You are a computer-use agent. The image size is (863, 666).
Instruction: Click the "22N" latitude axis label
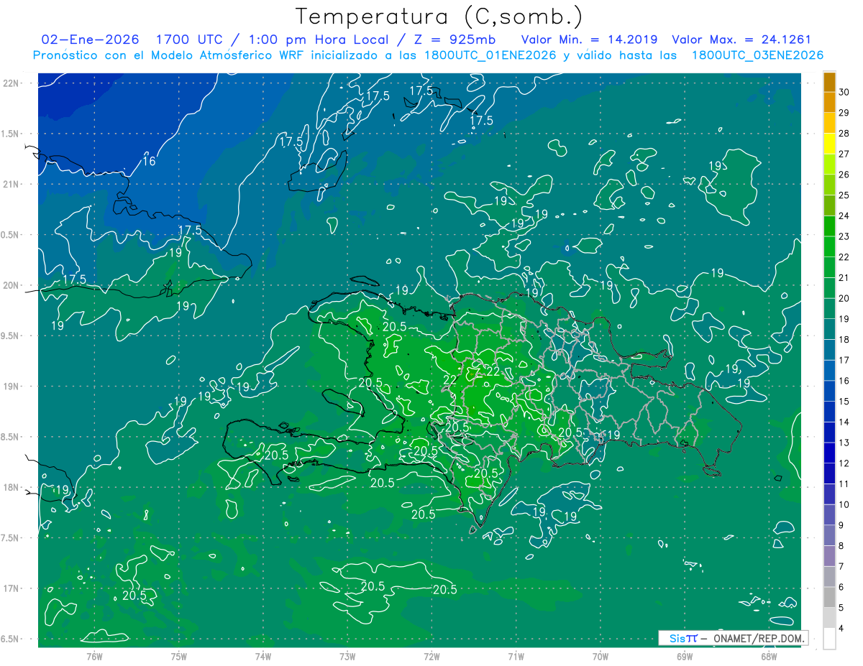tap(12, 83)
